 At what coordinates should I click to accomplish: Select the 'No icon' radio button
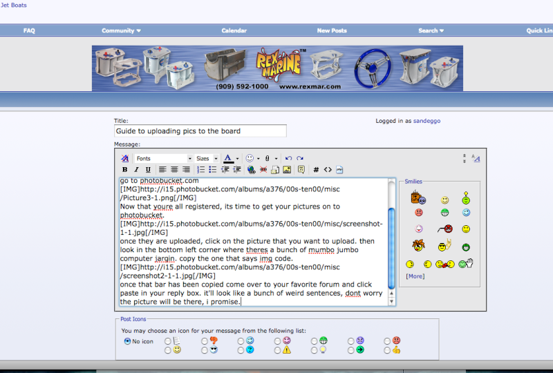point(127,341)
